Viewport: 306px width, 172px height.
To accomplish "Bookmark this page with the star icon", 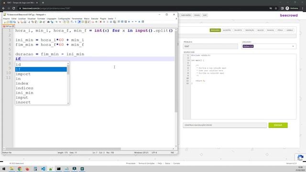I will (x=276, y=9).
